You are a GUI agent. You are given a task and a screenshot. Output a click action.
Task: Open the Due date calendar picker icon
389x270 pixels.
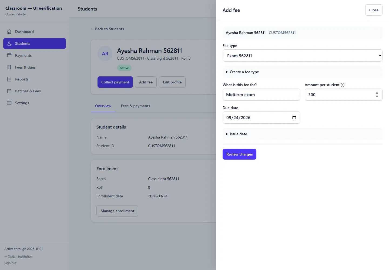[294, 117]
